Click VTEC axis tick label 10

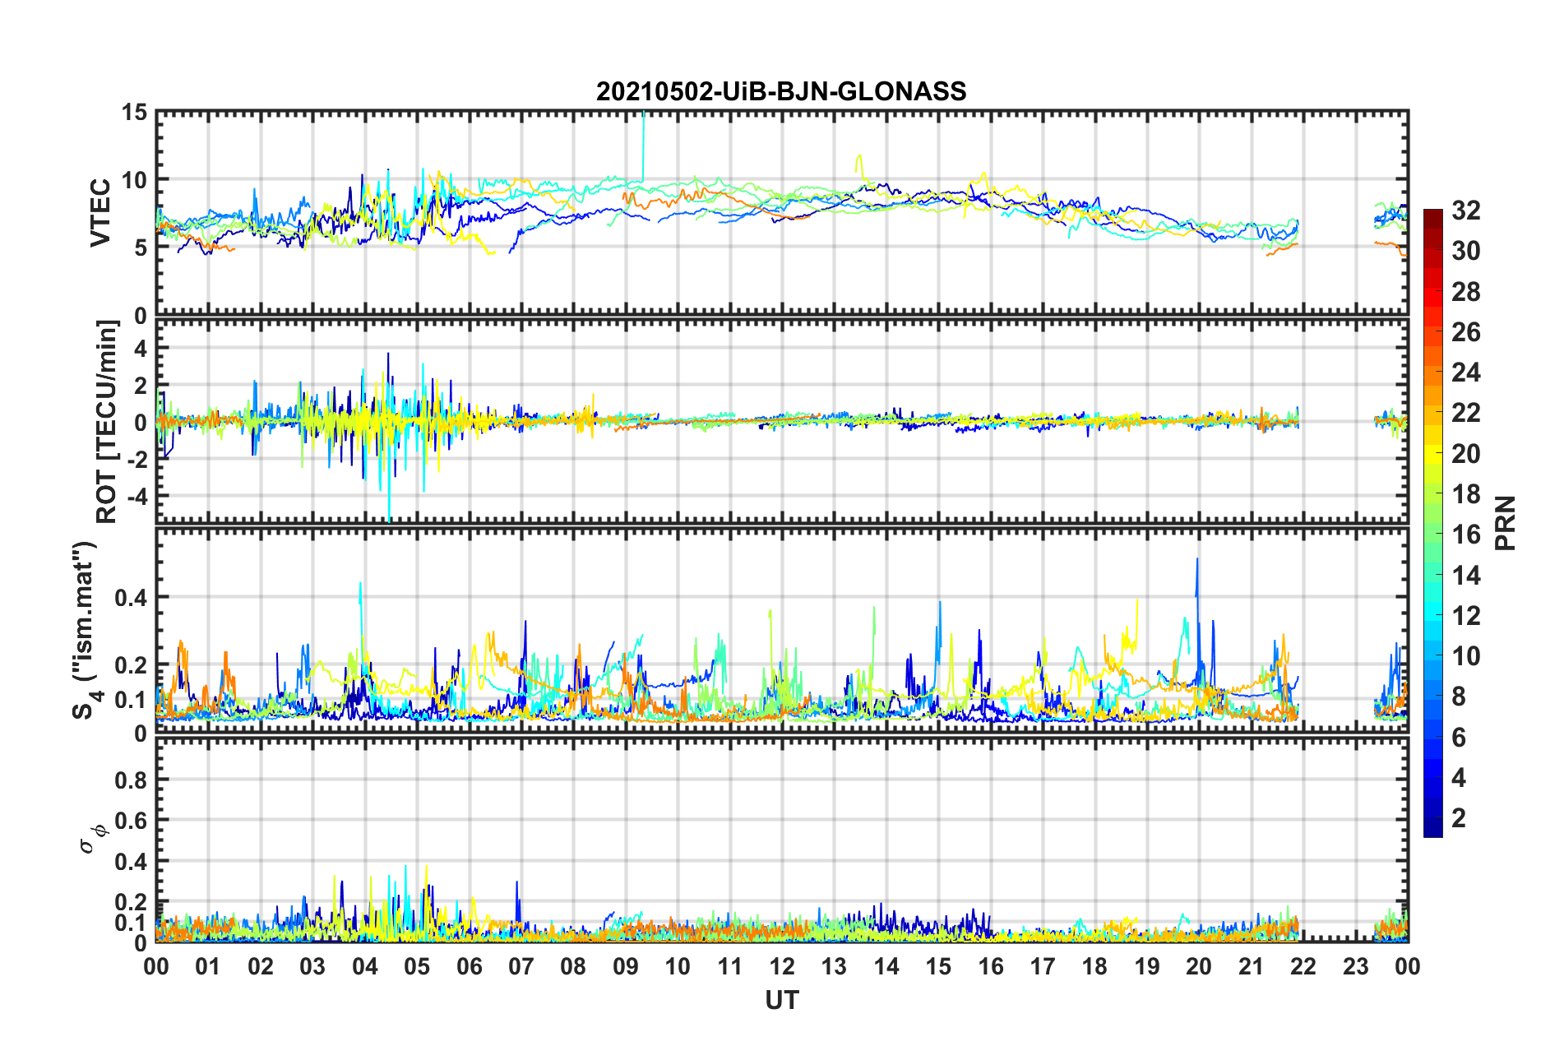(133, 180)
